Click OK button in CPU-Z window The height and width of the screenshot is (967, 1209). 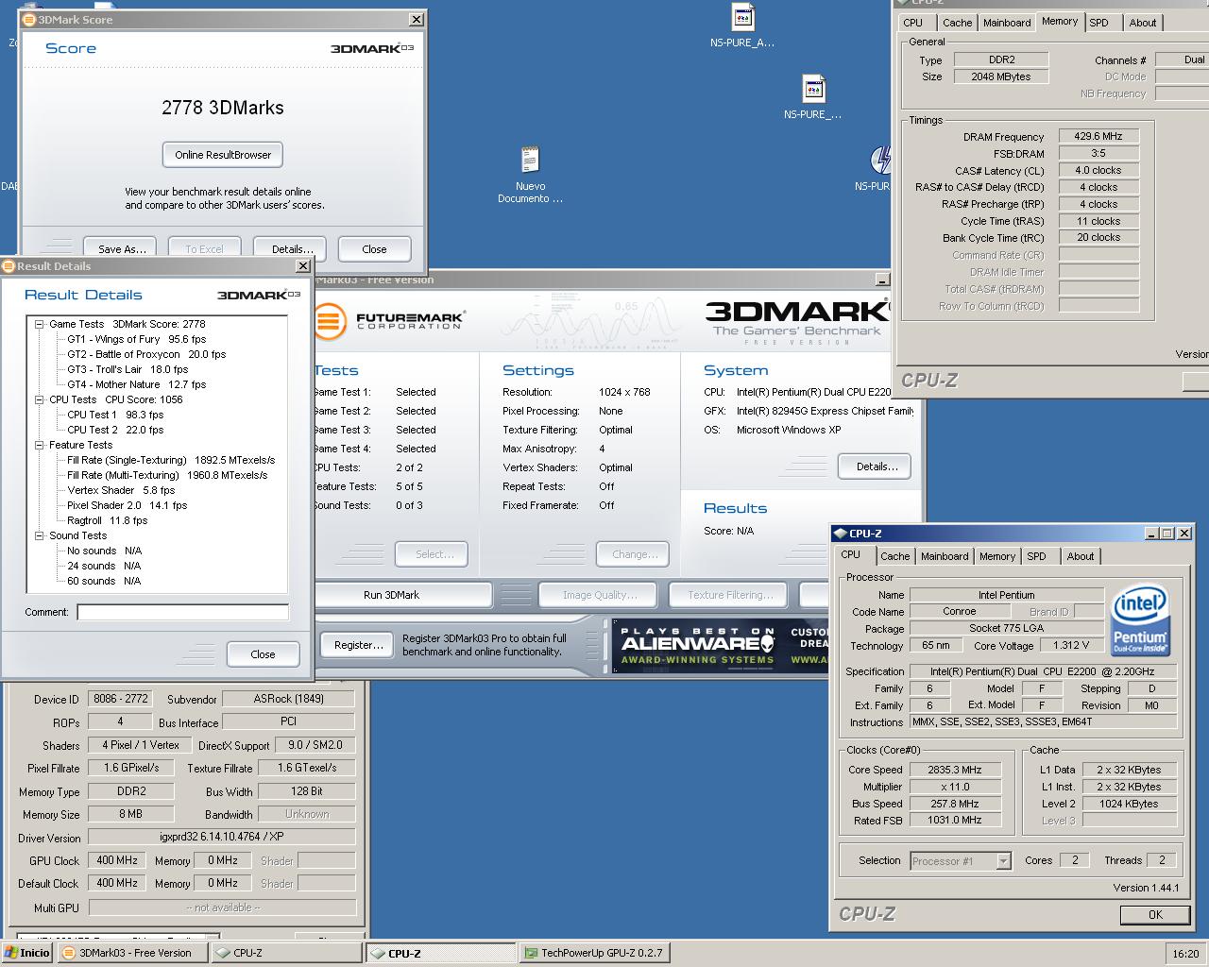(x=1155, y=915)
